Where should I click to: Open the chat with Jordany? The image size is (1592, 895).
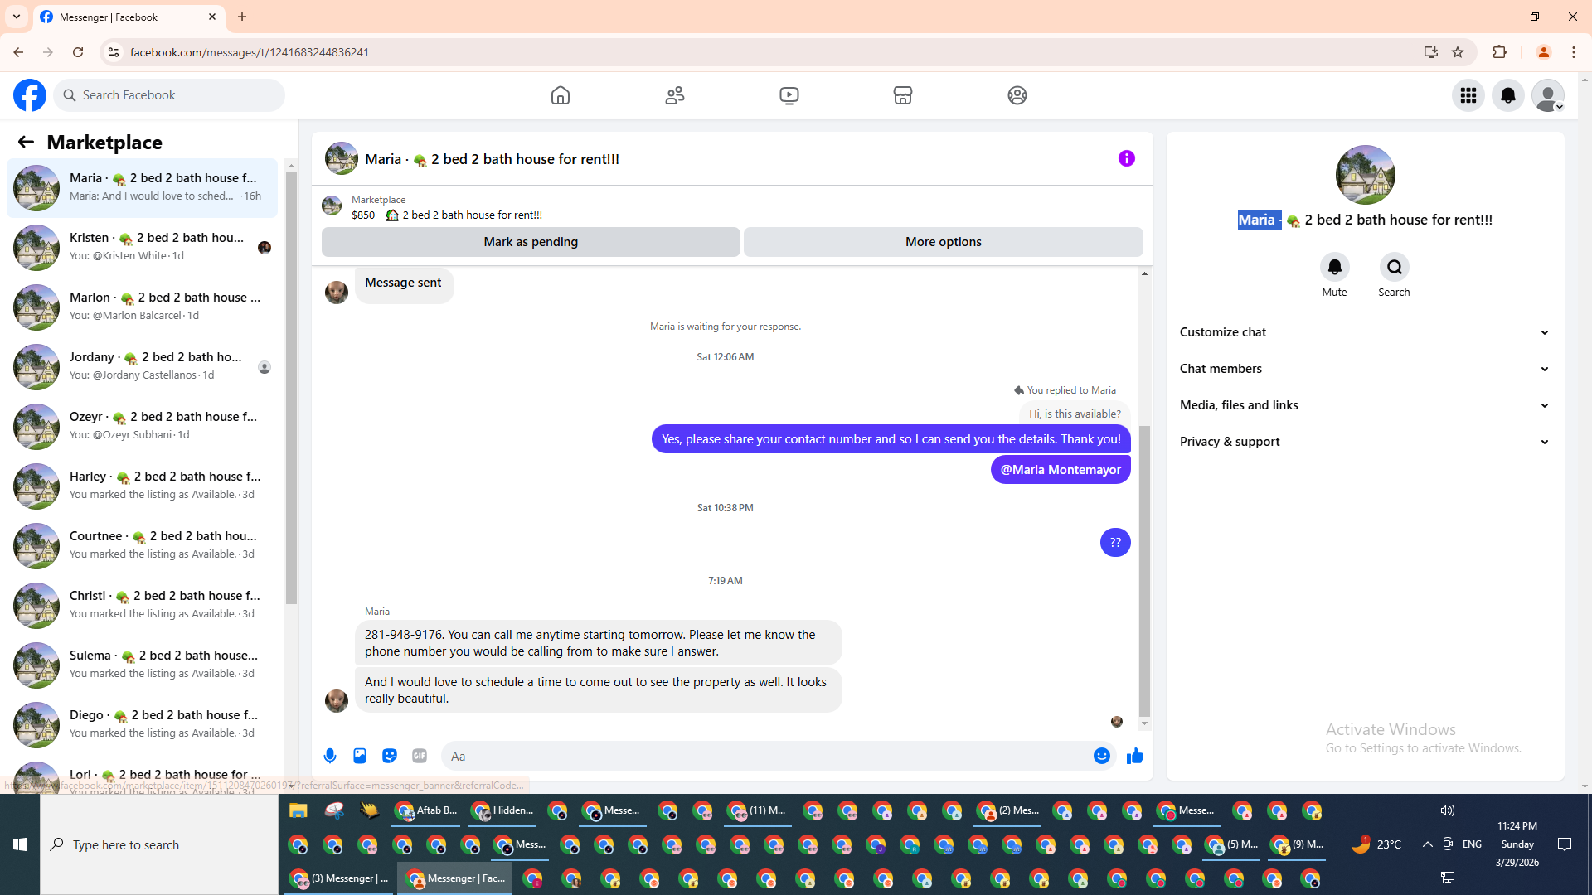pyautogui.click(x=143, y=367)
